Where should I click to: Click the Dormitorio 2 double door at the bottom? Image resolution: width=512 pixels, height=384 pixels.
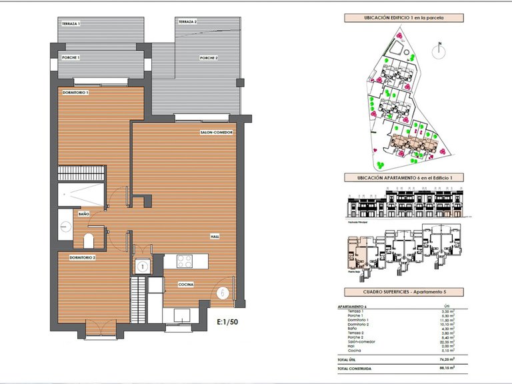click(101, 327)
